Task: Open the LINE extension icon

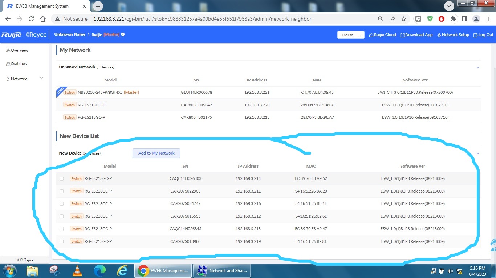Action: (x=418, y=19)
